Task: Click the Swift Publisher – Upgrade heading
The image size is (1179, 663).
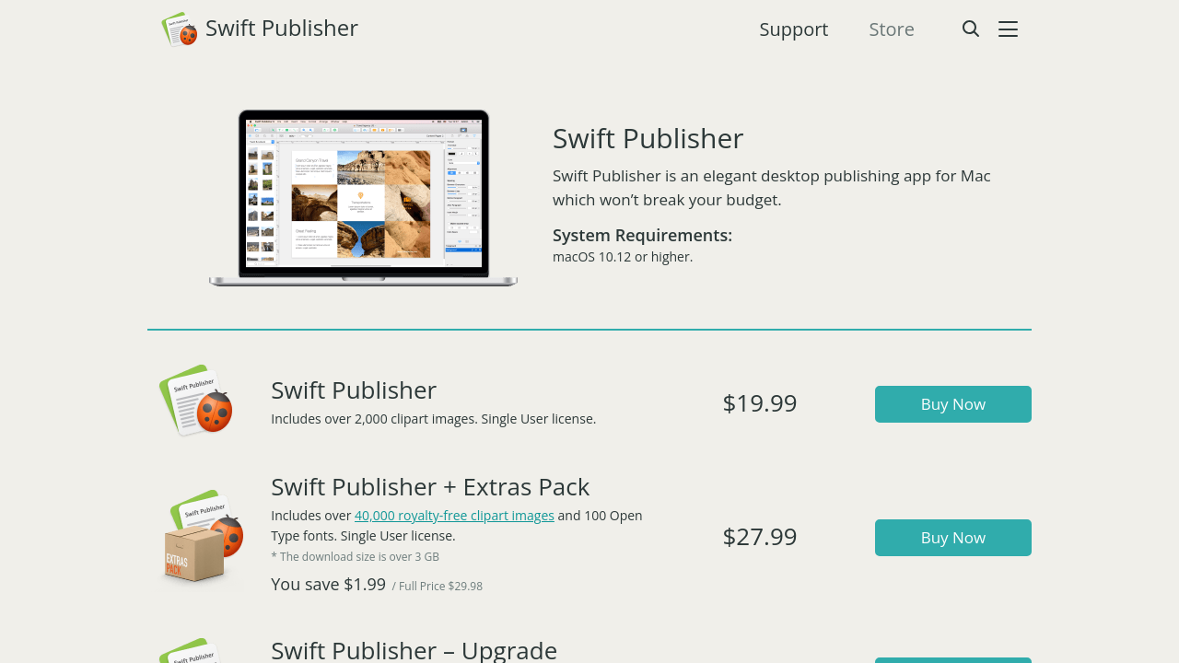Action: click(x=414, y=648)
